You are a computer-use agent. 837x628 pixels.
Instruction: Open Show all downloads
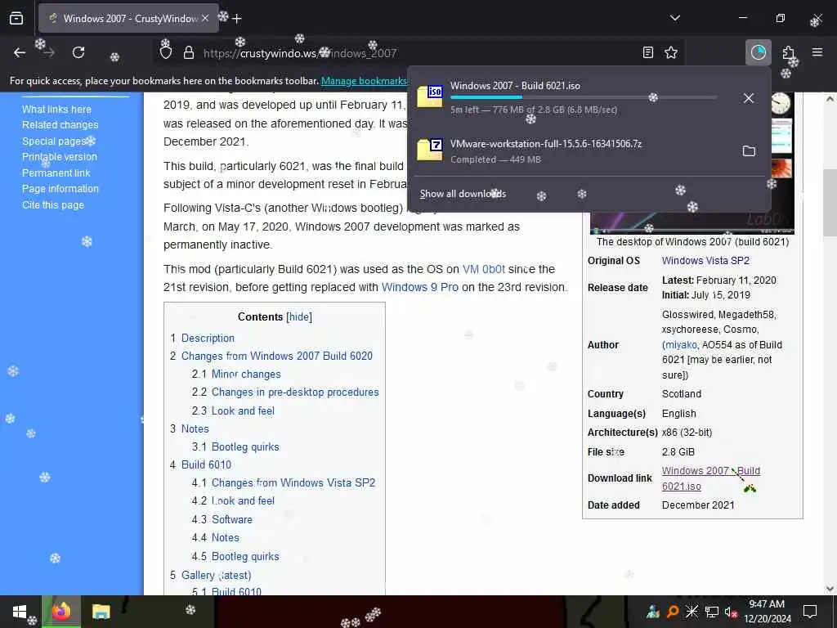(463, 194)
